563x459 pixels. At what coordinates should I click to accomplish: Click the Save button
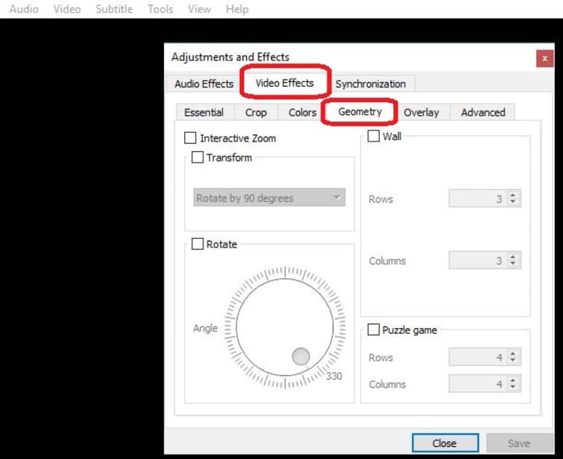519,443
